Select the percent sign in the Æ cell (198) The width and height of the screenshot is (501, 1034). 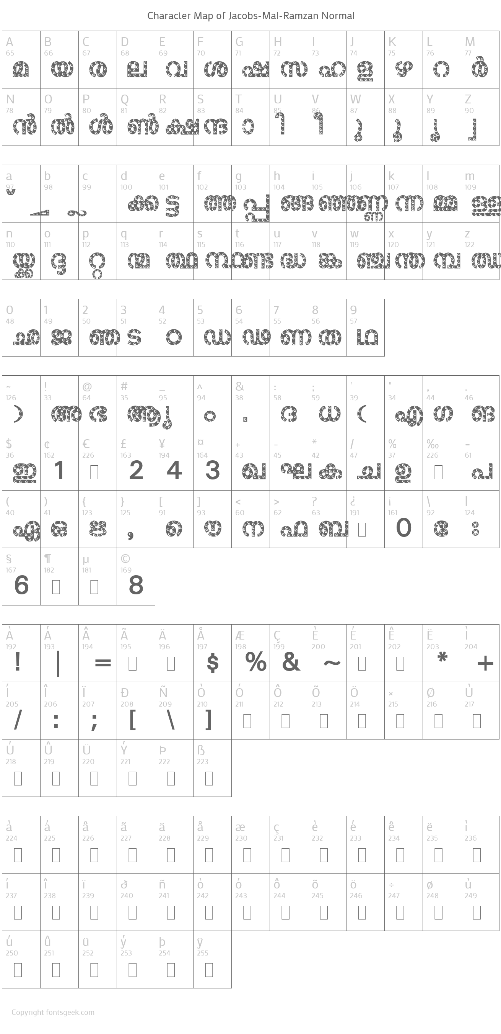tap(255, 661)
